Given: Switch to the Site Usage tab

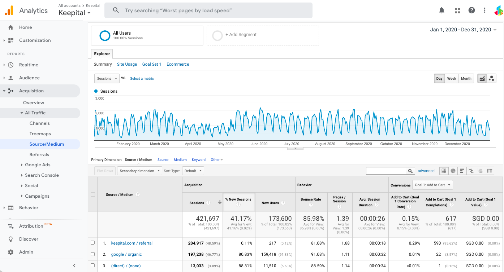Looking at the screenshot, I should [127, 64].
